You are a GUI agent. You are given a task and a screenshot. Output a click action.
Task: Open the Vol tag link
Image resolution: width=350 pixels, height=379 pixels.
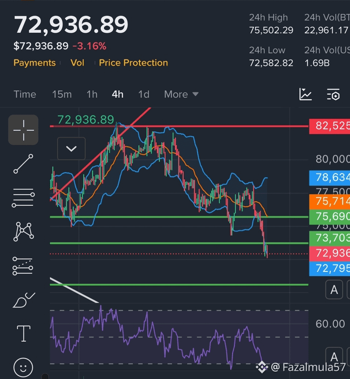tap(77, 63)
